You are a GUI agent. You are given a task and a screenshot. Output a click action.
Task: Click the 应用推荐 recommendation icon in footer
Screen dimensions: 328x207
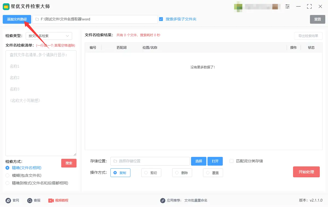pos(163,200)
